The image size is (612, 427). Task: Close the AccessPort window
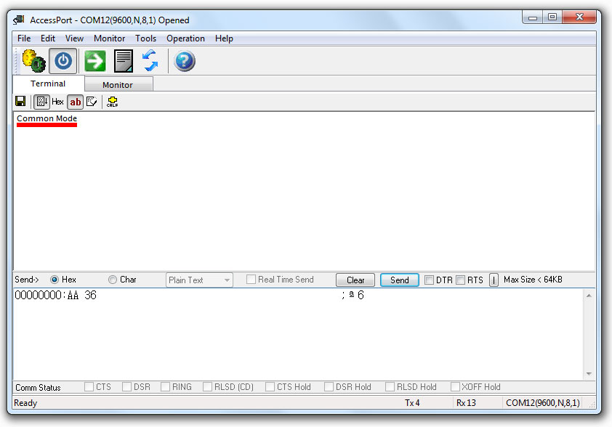coord(579,17)
